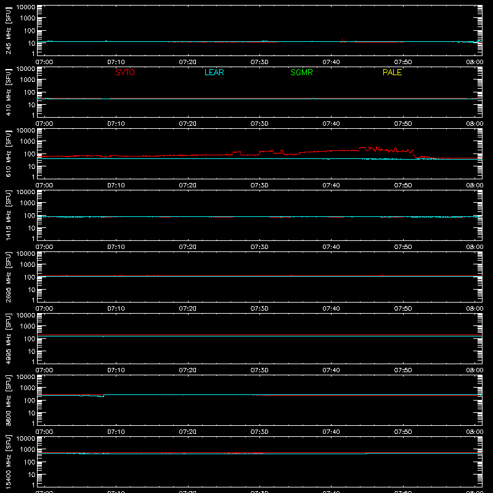Select the '245 MHz [SFU]' axis title
493x493 pixels.
point(8,30)
